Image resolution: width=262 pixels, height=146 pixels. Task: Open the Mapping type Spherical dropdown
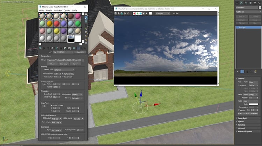pyautogui.click(x=64, y=70)
